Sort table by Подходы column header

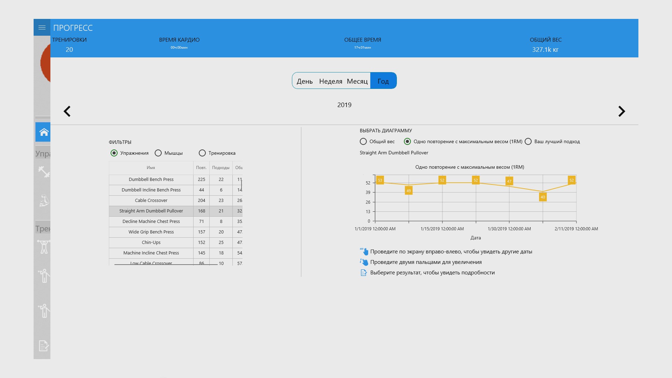pos(220,168)
